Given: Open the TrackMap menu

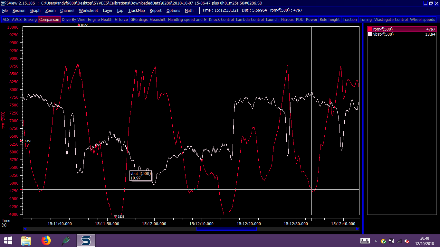Looking at the screenshot, I should [136, 10].
